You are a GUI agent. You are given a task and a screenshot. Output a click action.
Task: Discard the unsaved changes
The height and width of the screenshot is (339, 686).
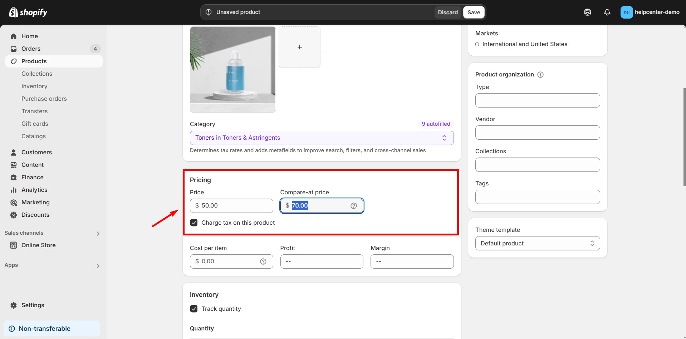[x=447, y=12]
